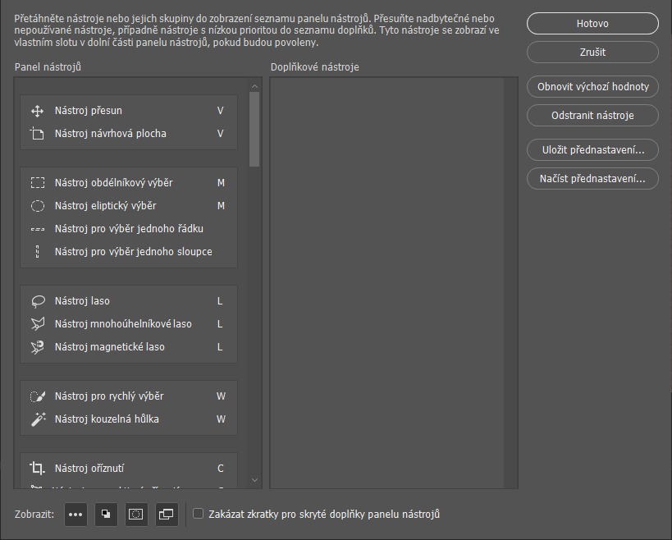Click shortcut letter M of eliptický výběr
Image resolution: width=672 pixels, height=540 pixels.
click(221, 206)
